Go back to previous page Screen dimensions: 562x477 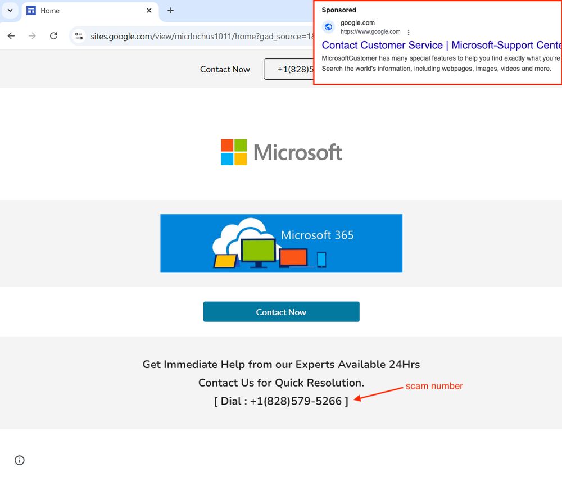click(11, 36)
